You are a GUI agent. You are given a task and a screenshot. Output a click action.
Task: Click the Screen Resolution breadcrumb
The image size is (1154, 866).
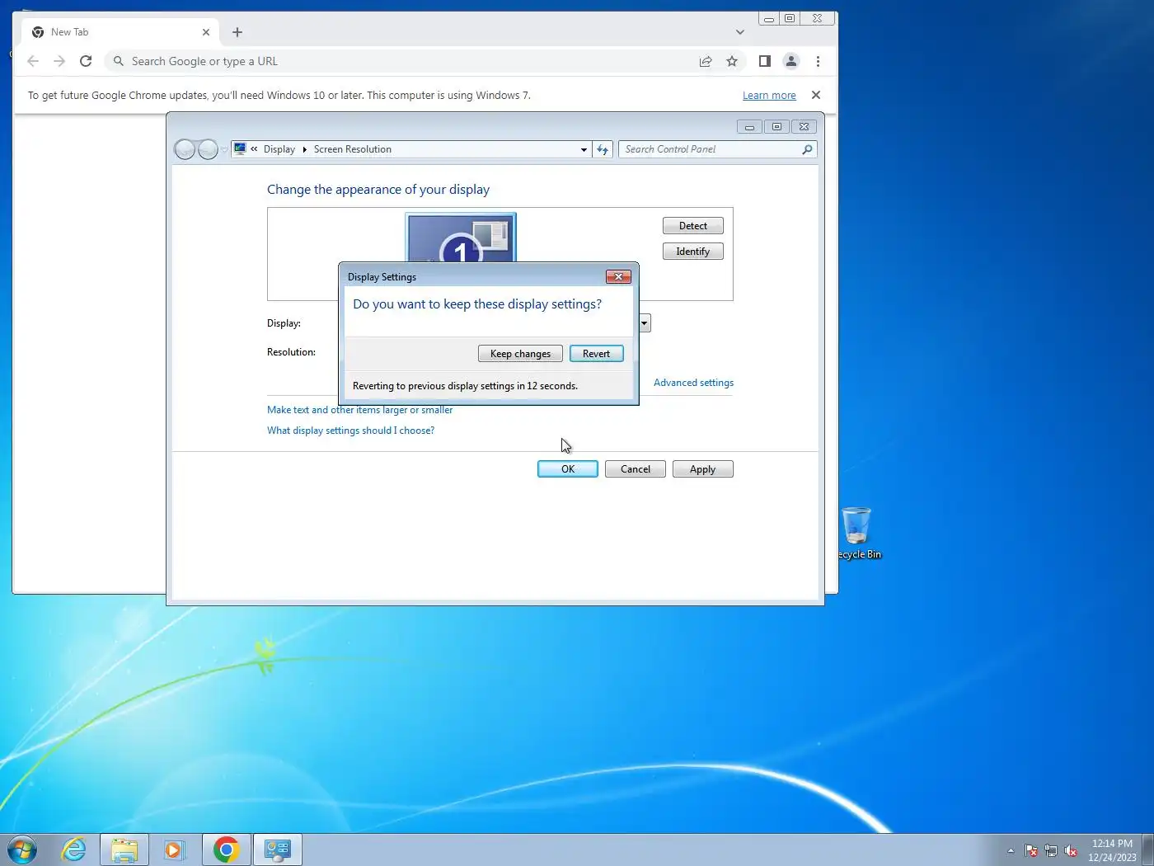(352, 149)
